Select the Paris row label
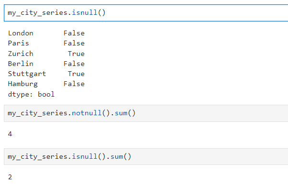 tap(18, 44)
